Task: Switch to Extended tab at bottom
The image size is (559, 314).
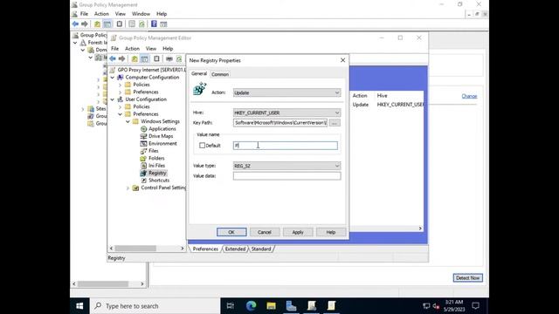Action: [x=235, y=249]
